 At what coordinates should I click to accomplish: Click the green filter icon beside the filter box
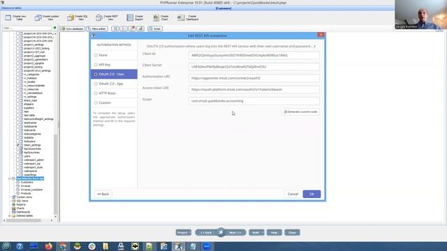point(54,28)
